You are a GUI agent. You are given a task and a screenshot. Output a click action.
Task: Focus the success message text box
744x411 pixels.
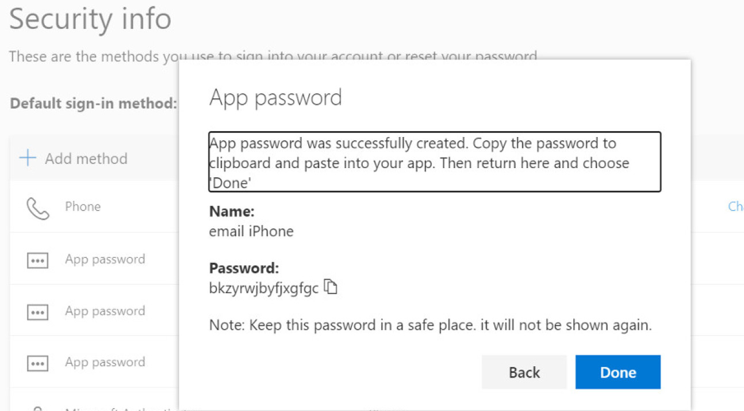point(434,162)
